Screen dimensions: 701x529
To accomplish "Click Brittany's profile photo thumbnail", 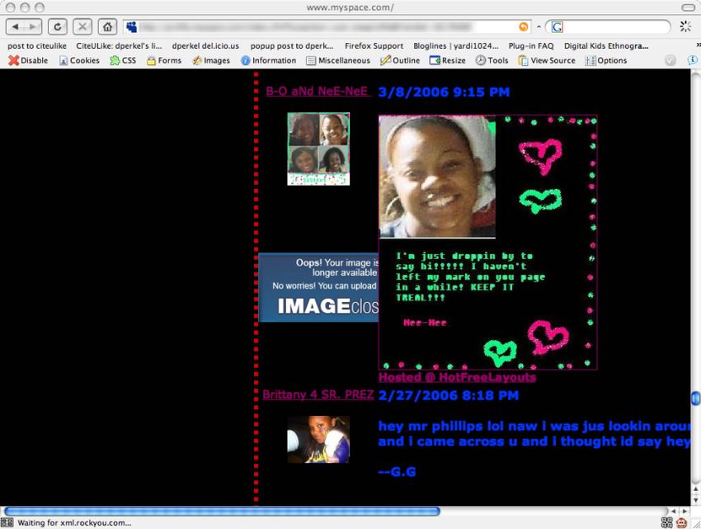I will tap(318, 440).
